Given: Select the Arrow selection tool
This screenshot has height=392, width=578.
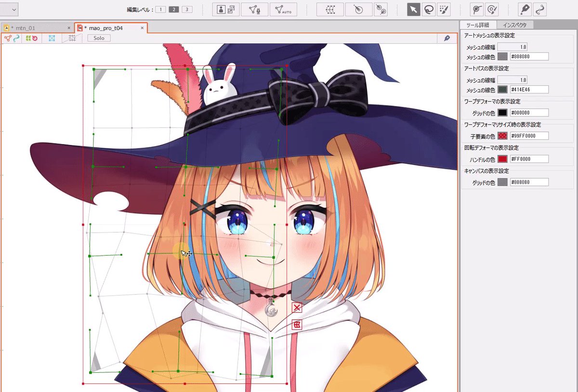Looking at the screenshot, I should 413,9.
